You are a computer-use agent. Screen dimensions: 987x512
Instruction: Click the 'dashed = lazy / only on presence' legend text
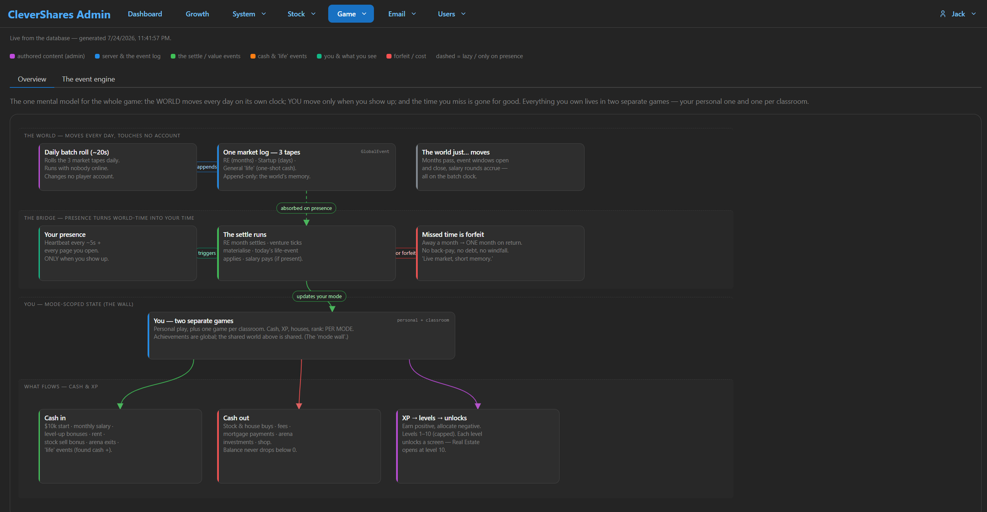point(479,56)
